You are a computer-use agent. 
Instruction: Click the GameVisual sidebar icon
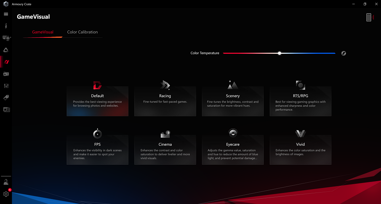click(x=6, y=62)
